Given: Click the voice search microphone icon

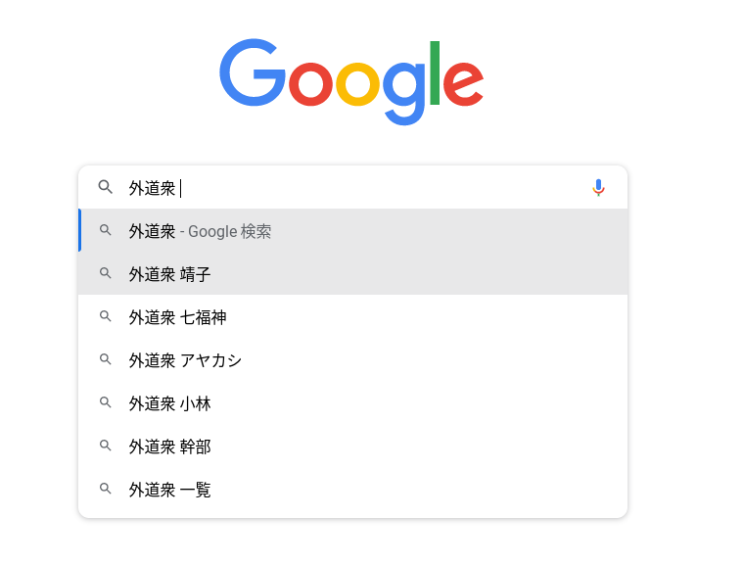Looking at the screenshot, I should pos(598,188).
